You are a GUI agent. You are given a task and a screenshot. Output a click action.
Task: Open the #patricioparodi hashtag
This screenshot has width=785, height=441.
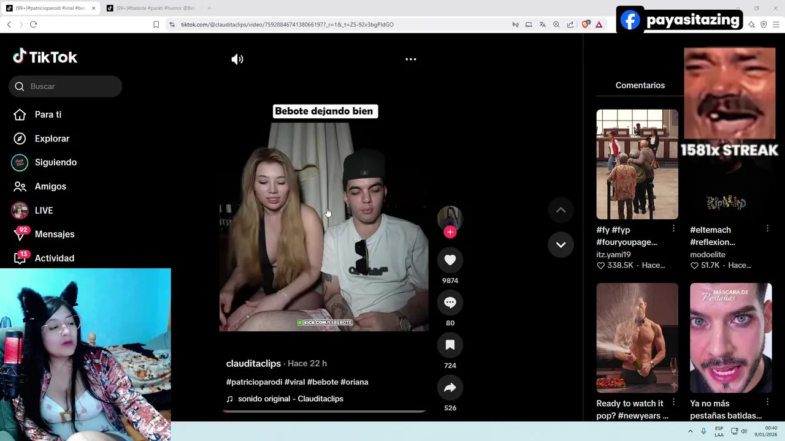click(254, 382)
